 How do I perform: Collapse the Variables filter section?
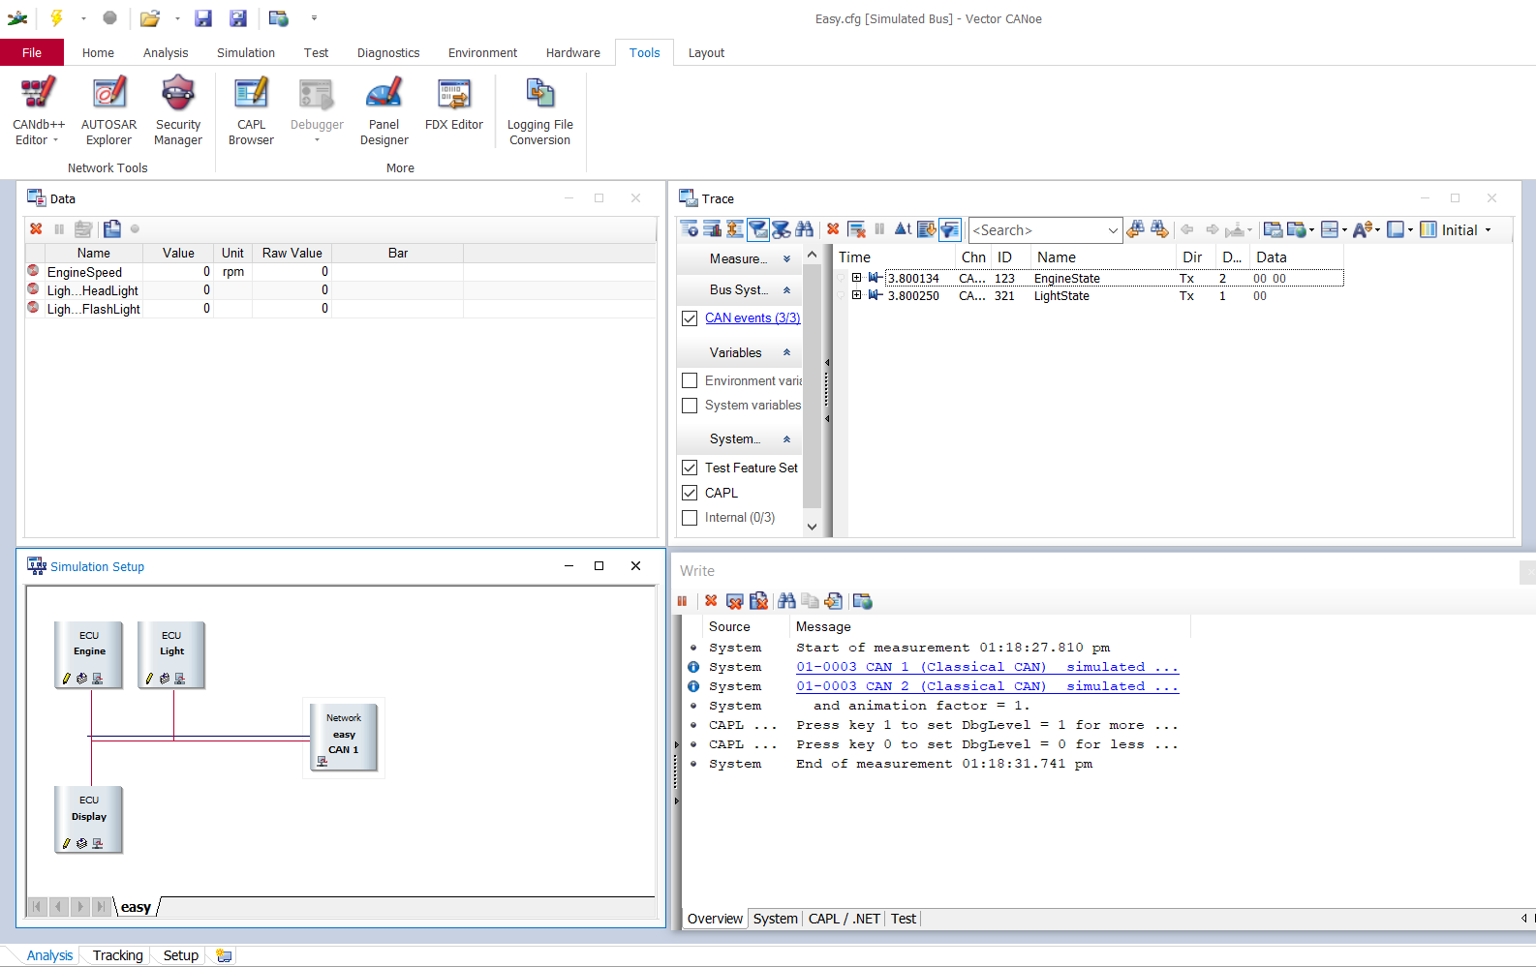(786, 353)
